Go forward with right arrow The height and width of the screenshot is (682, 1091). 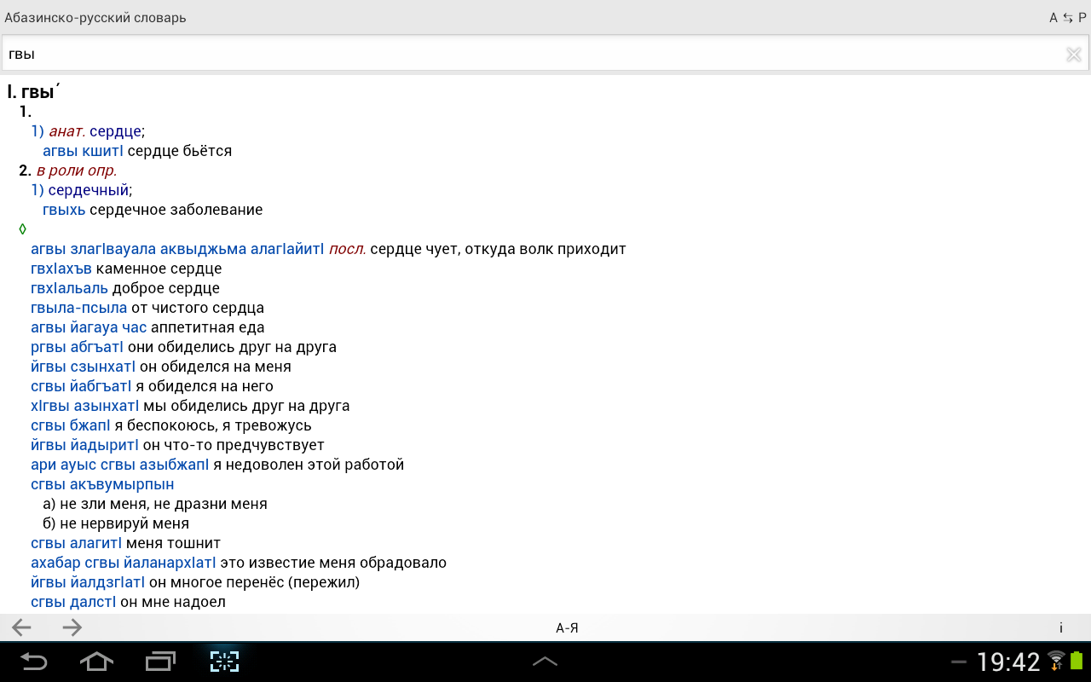point(72,627)
